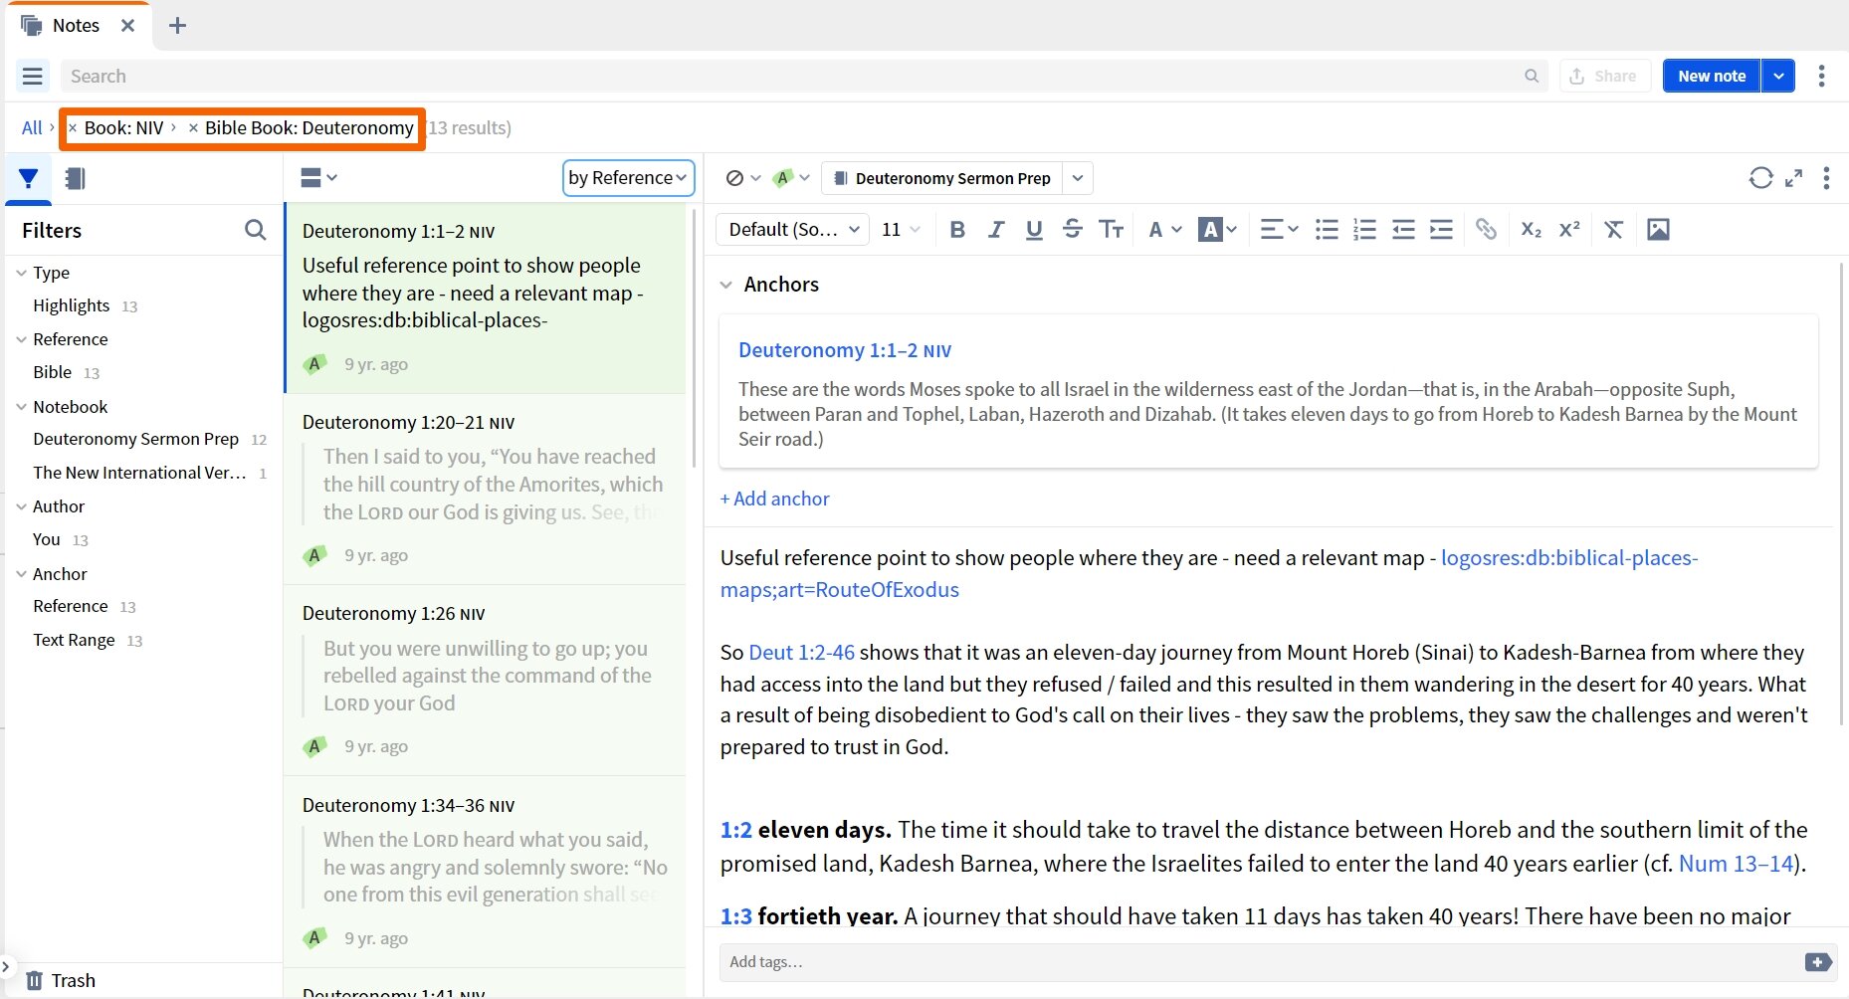This screenshot has height=999, width=1849.
Task: Open the Trash
Action: (x=61, y=980)
